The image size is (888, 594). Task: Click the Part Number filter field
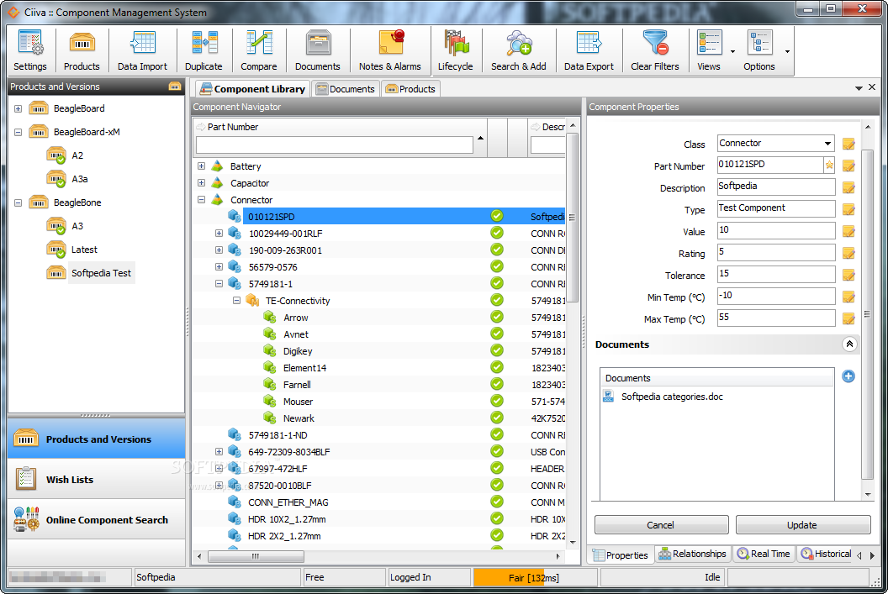point(334,145)
